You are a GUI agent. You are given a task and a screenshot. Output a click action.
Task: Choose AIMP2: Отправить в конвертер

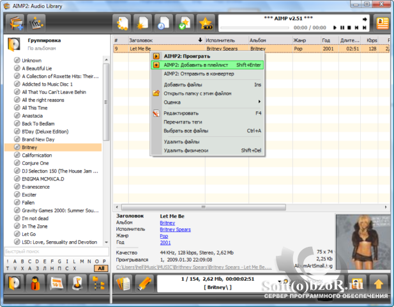point(208,74)
